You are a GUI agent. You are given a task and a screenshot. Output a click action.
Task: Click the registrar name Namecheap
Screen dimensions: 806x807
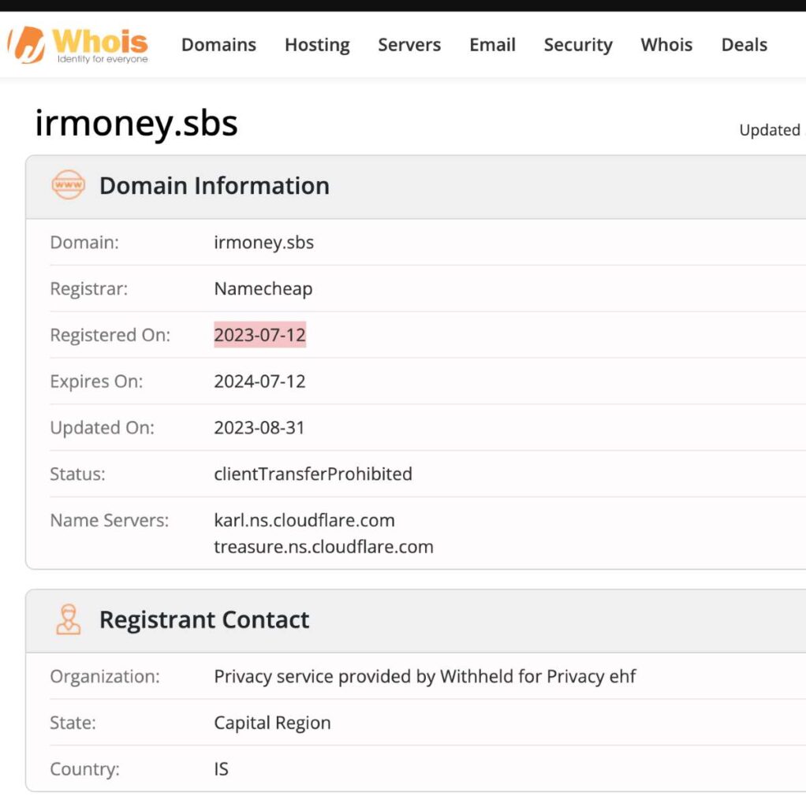click(263, 288)
